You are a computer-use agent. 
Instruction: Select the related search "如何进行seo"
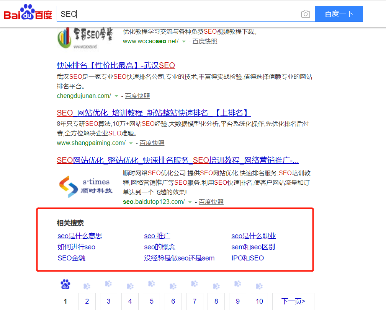click(x=76, y=247)
